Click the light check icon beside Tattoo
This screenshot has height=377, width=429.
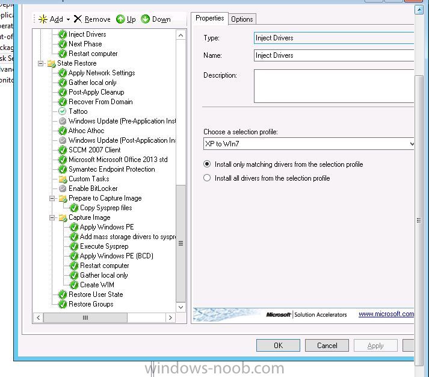pyautogui.click(x=63, y=111)
